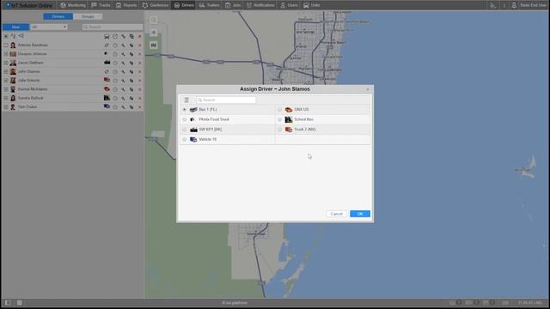Viewport: 550px width, 309px height.
Task: Select School Bus radio button
Action: point(279,119)
